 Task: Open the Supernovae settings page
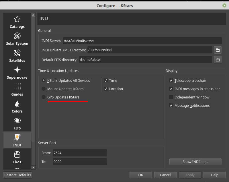pyautogui.click(x=17, y=73)
